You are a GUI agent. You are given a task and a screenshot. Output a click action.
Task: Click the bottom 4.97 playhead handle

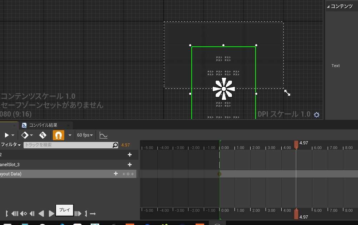(x=296, y=214)
